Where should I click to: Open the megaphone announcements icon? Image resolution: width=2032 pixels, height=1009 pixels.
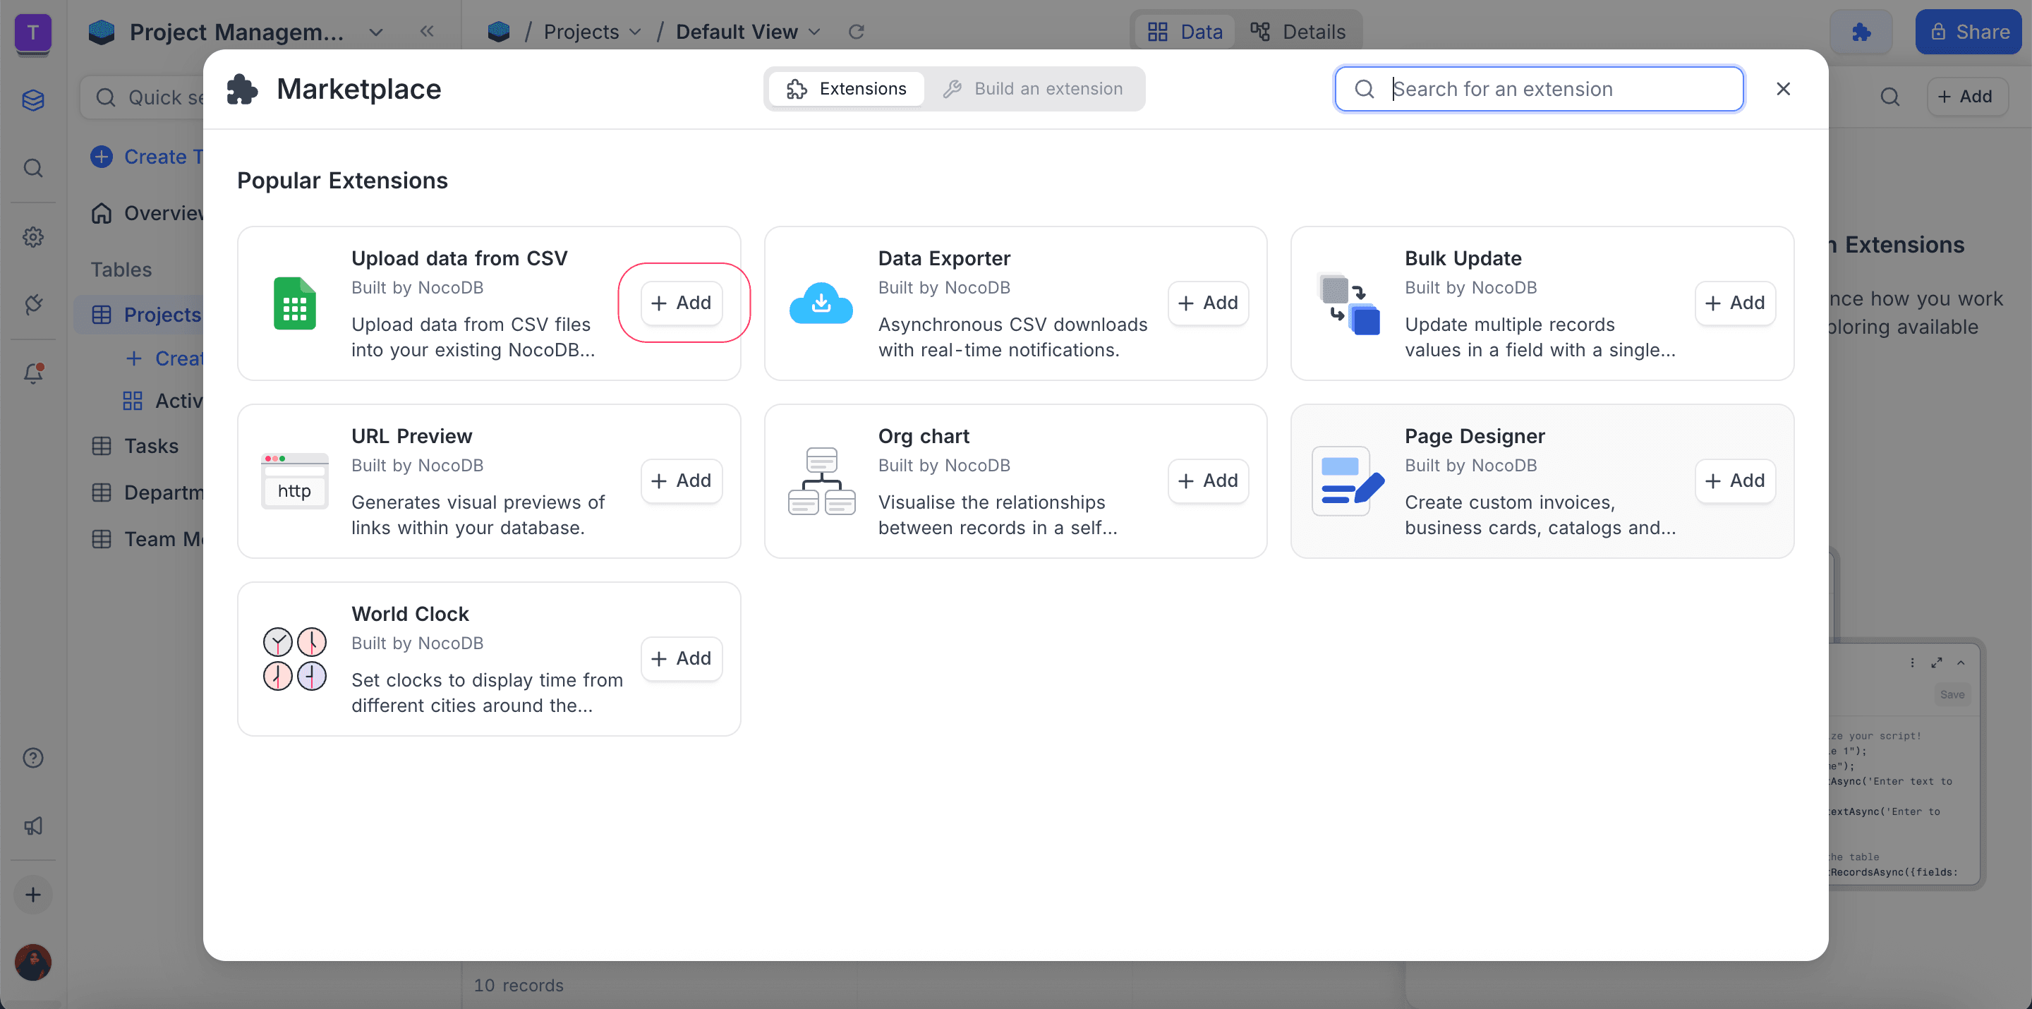pyautogui.click(x=33, y=826)
